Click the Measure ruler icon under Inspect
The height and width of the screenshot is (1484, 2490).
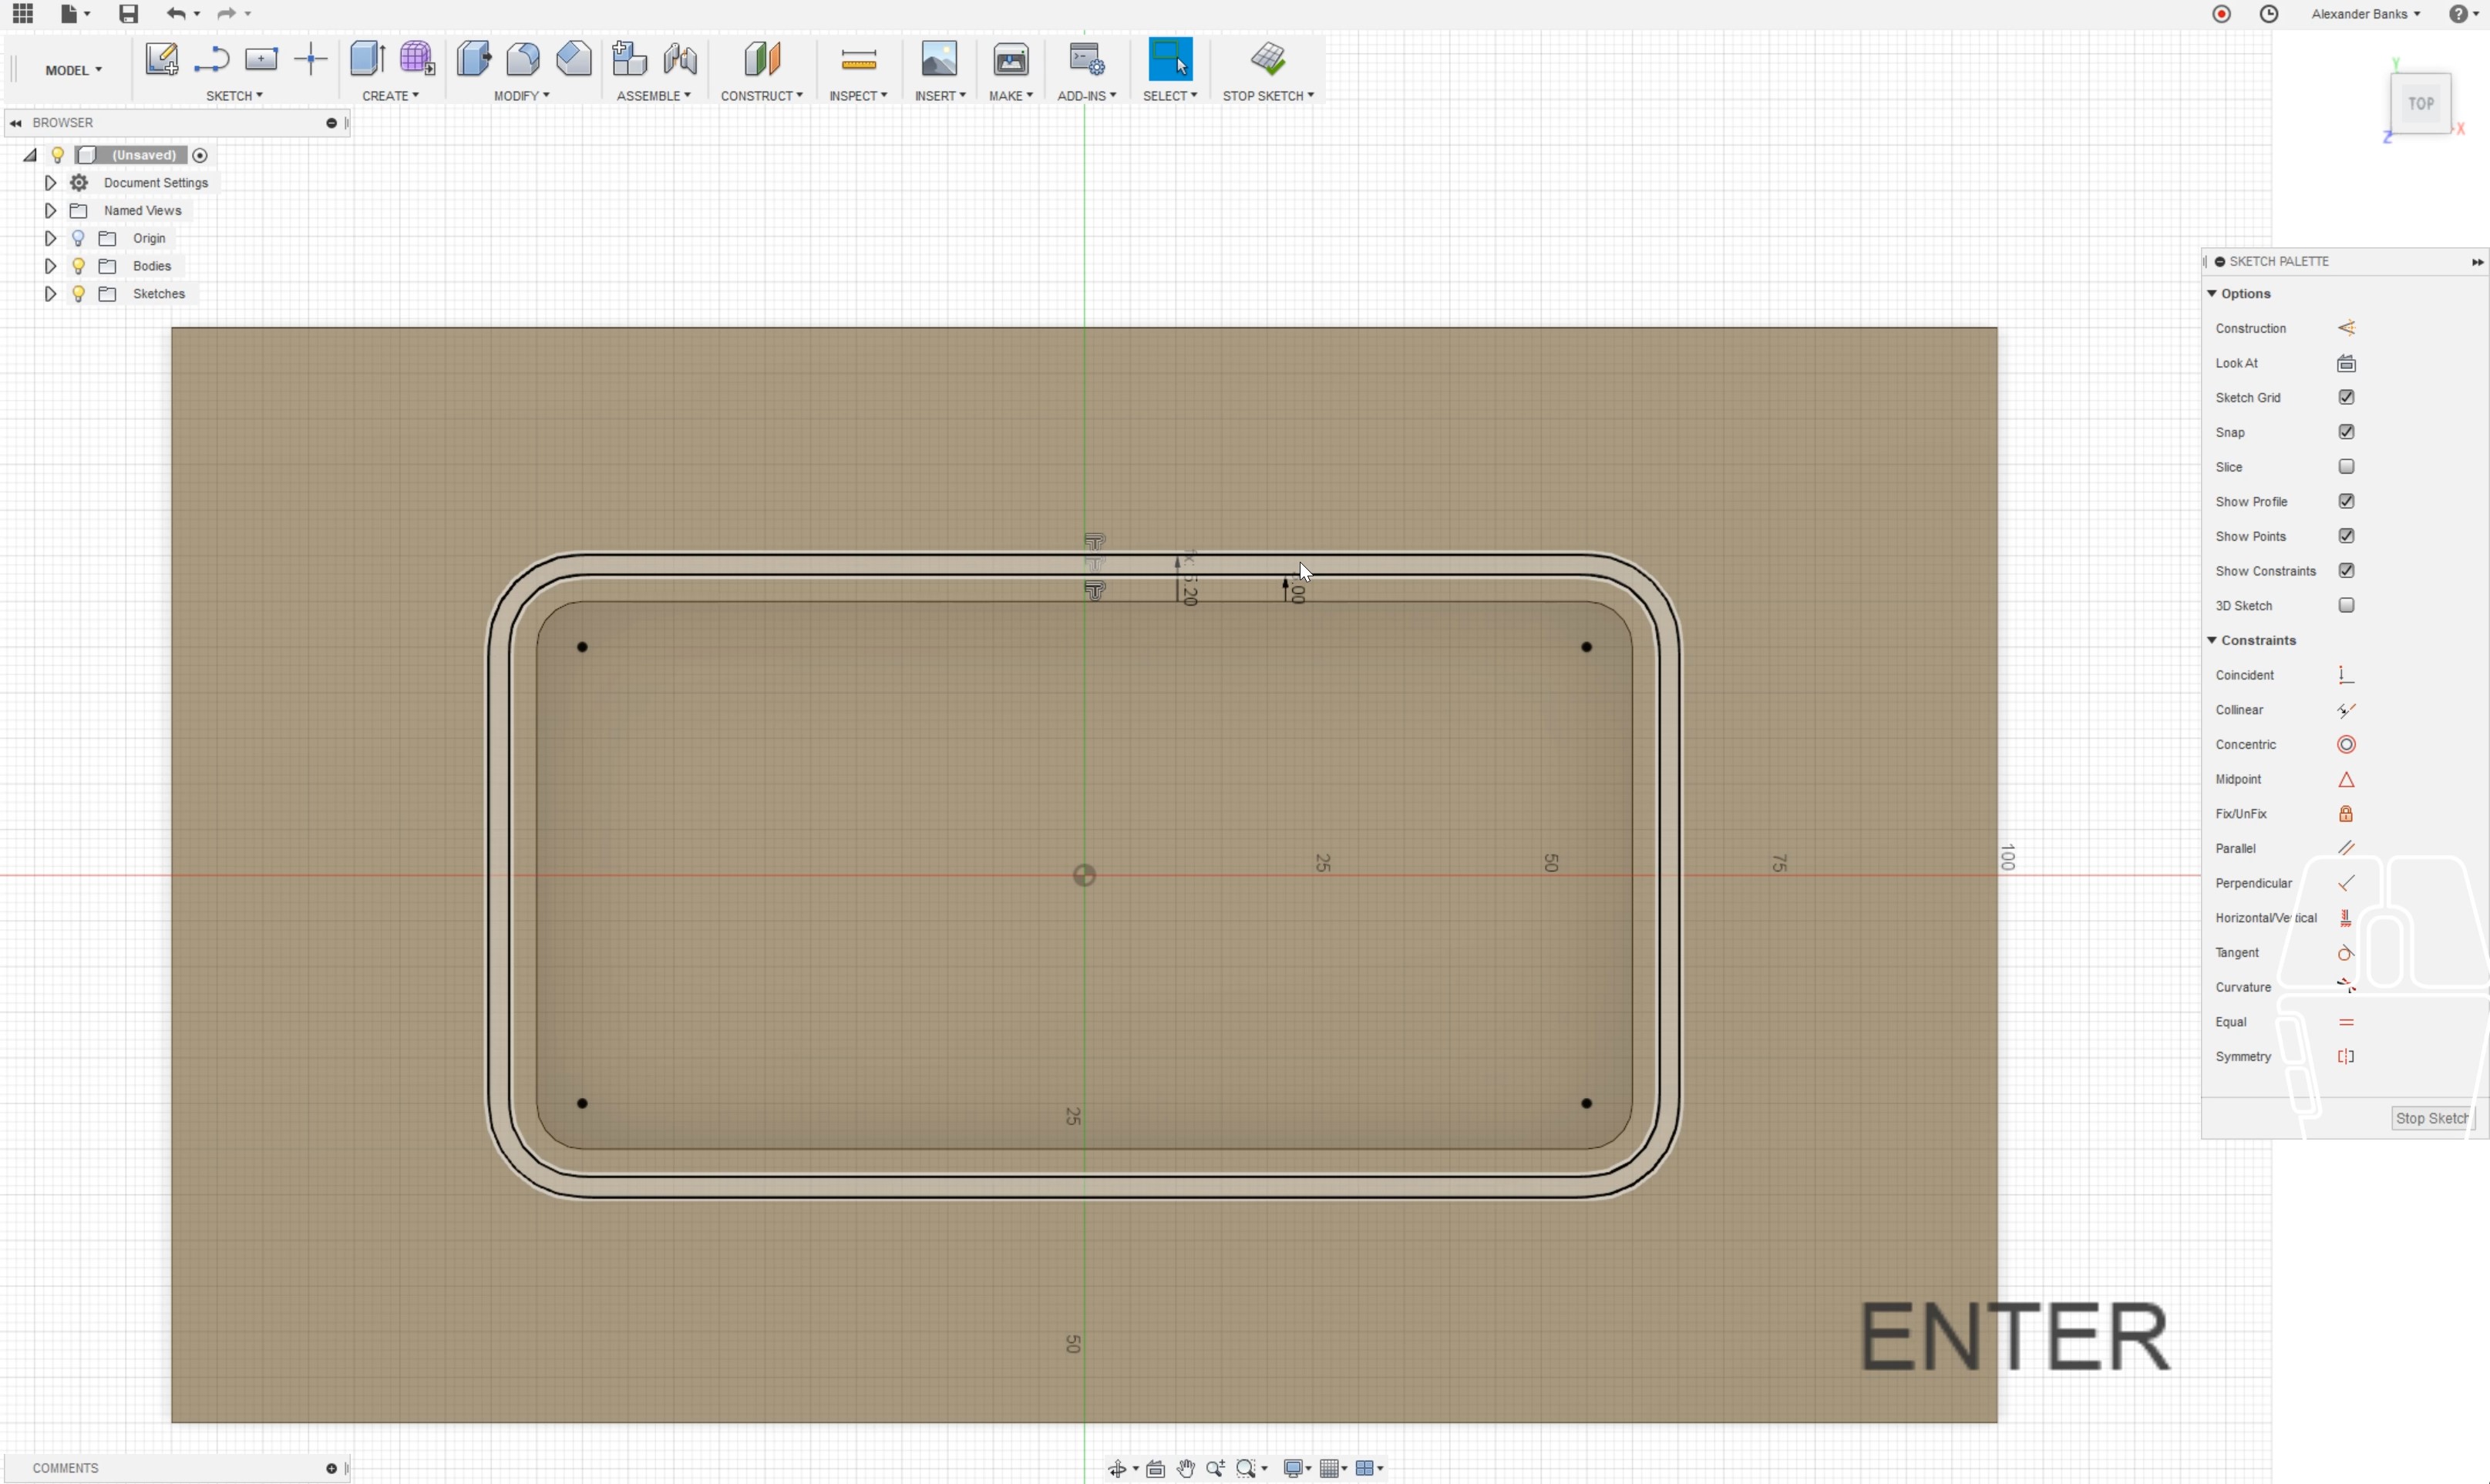coord(858,61)
